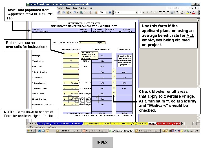Click the Borders icon in toolbar

[182, 12]
